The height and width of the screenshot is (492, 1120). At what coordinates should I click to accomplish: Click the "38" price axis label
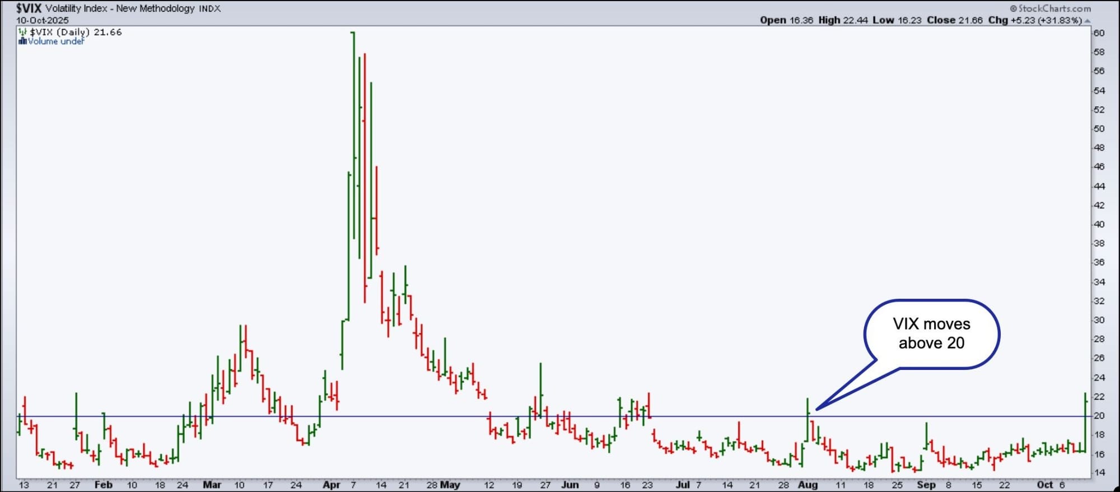click(x=1099, y=243)
